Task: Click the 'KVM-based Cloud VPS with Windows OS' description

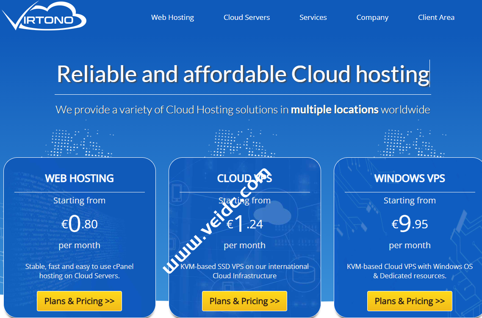Action: pyautogui.click(x=410, y=271)
